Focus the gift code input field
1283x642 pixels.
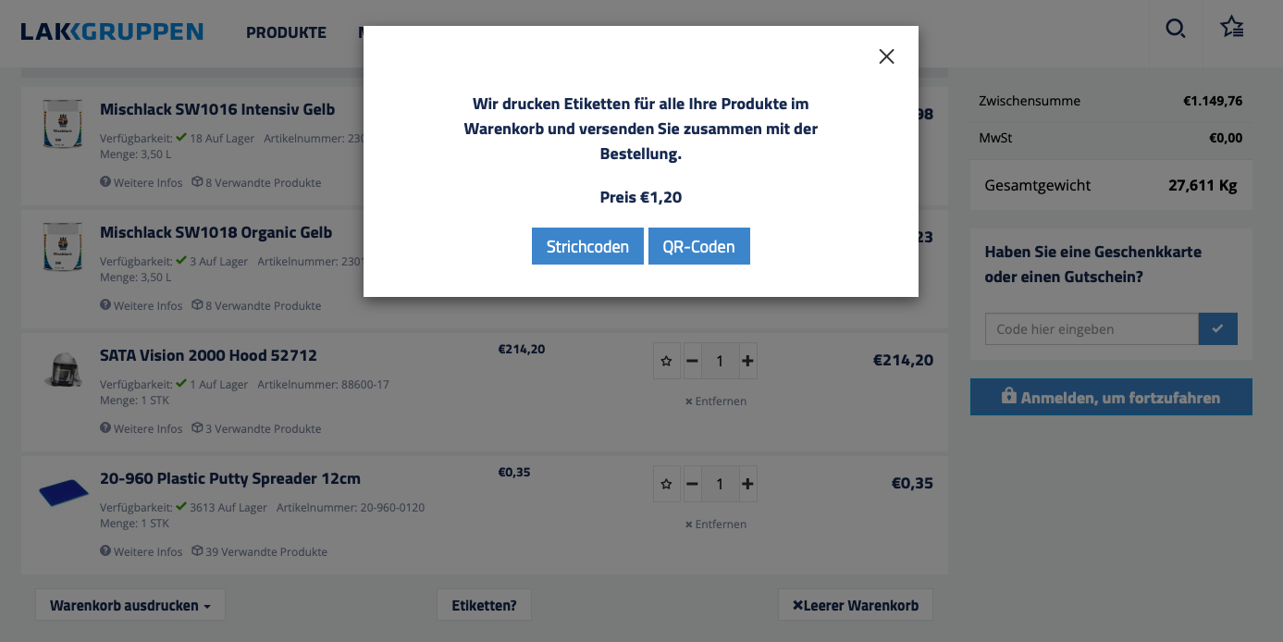tap(1092, 329)
